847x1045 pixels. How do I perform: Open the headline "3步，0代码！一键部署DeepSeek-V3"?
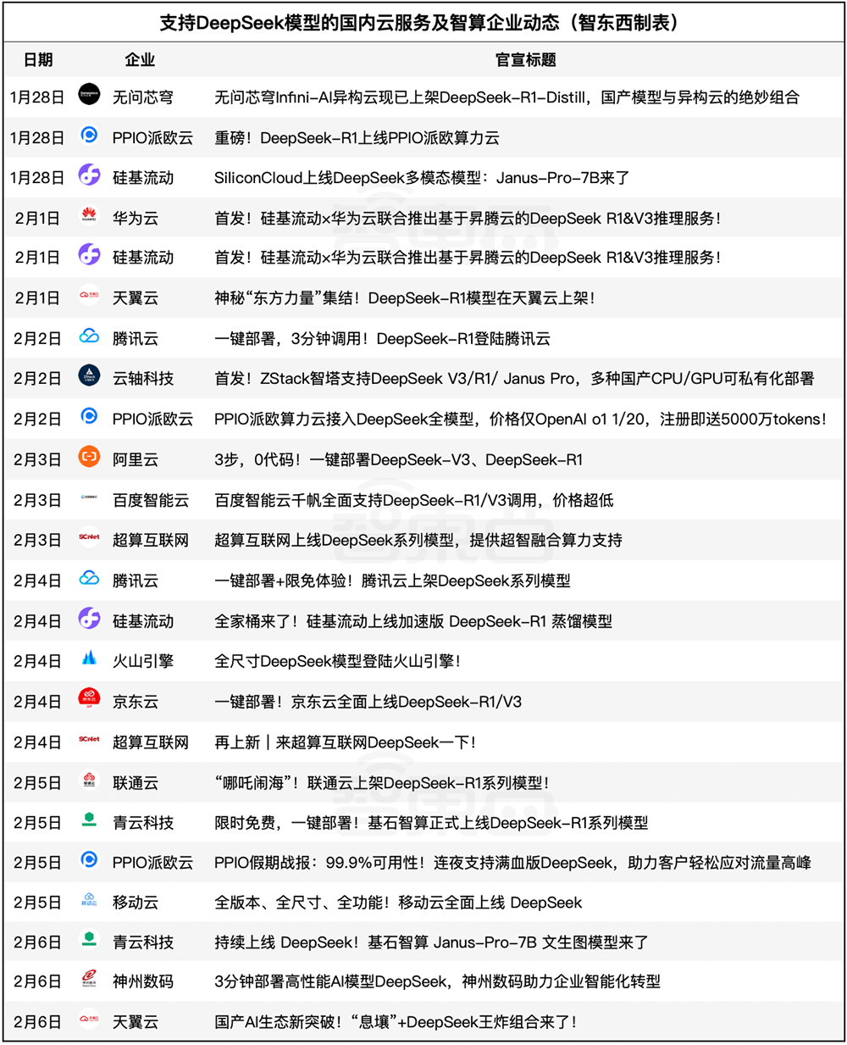coord(398,459)
